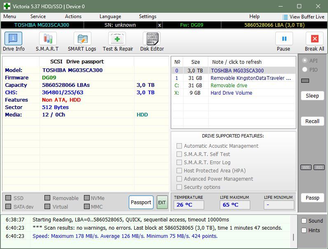
Task: Open the Menu menu
Action: pos(9,16)
